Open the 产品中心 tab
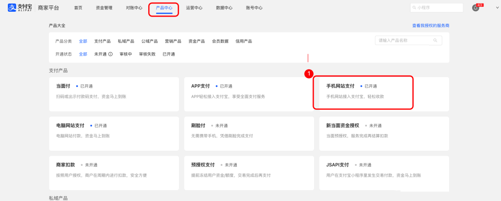This screenshot has width=501, height=201. (x=164, y=8)
